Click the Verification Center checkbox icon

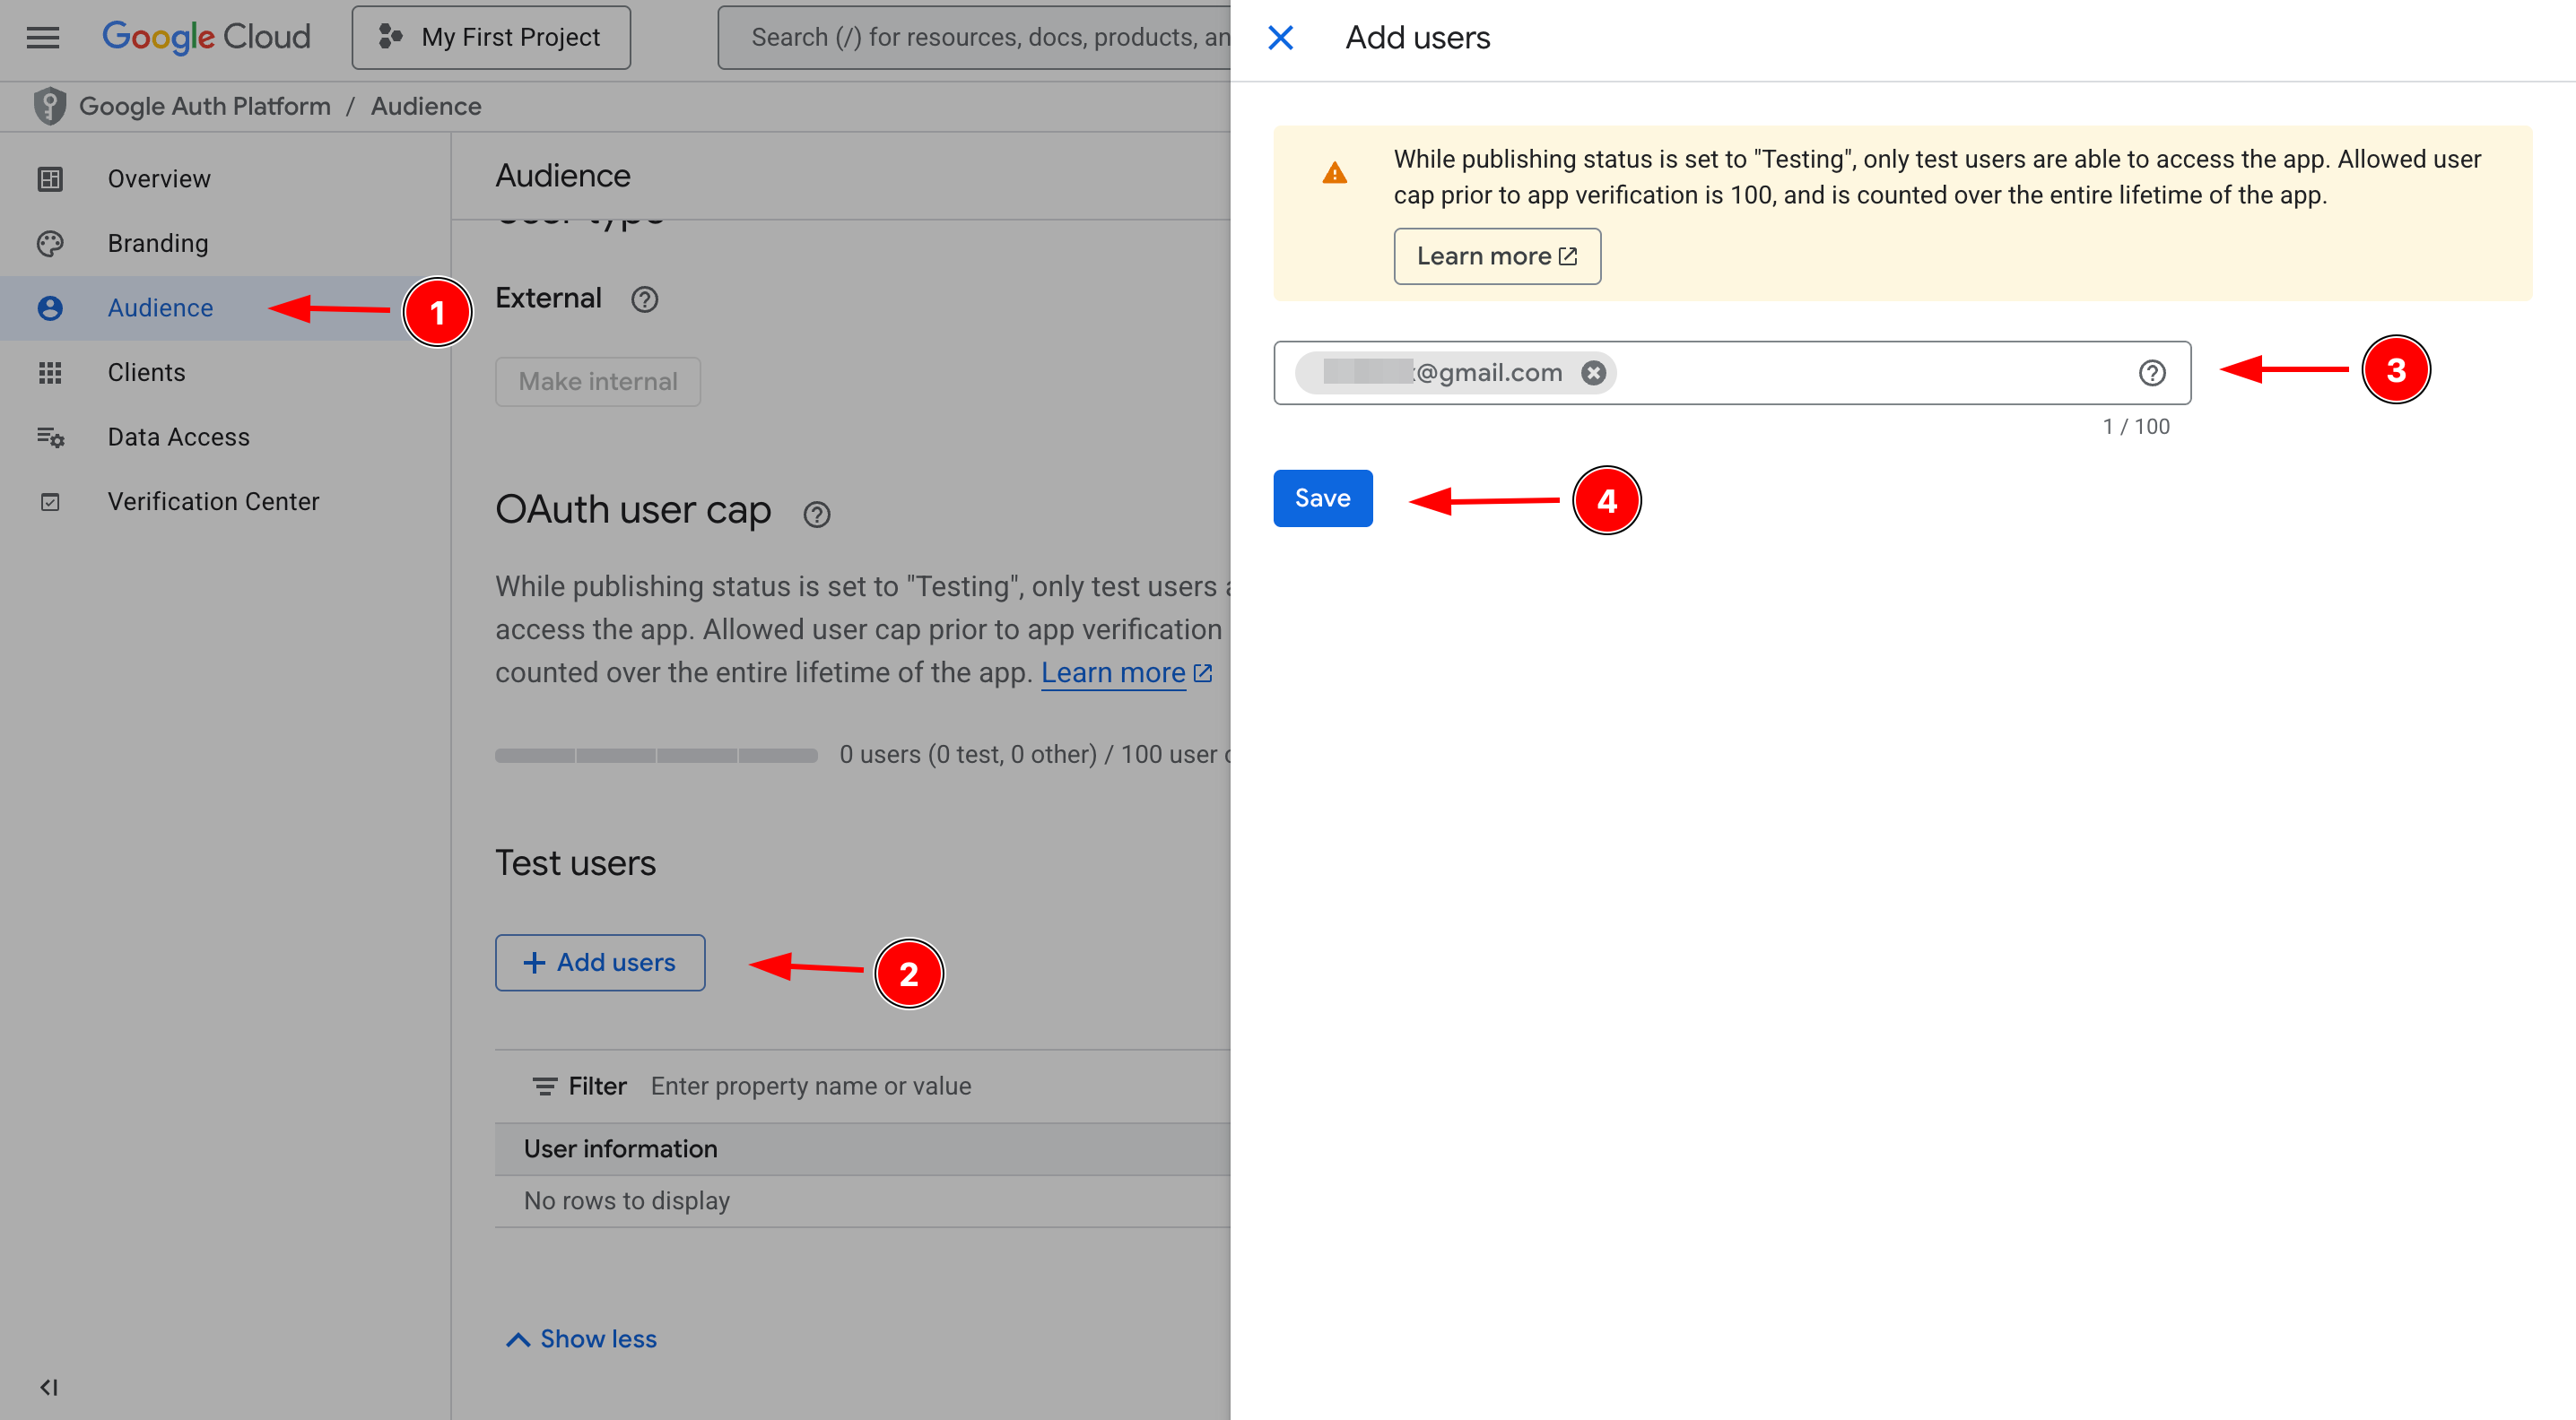(50, 502)
